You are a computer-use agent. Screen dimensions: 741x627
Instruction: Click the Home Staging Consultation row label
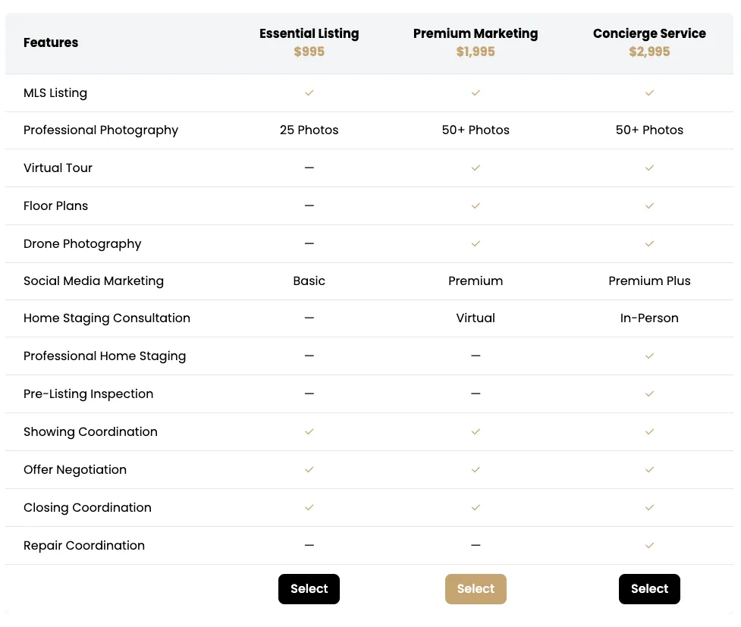click(107, 318)
